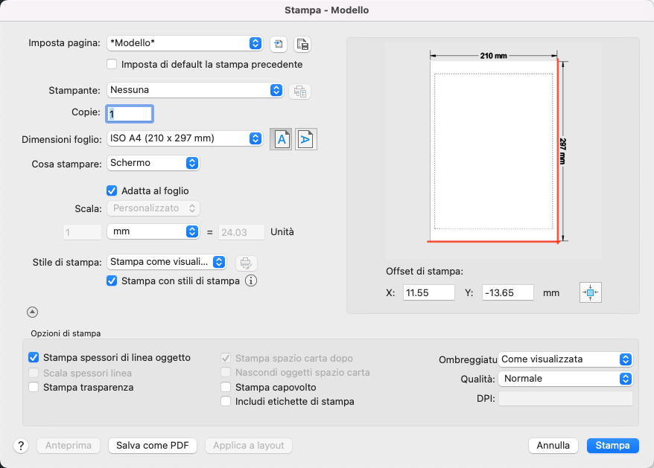Select portrait orientation icon
654x468 pixels.
[281, 139]
